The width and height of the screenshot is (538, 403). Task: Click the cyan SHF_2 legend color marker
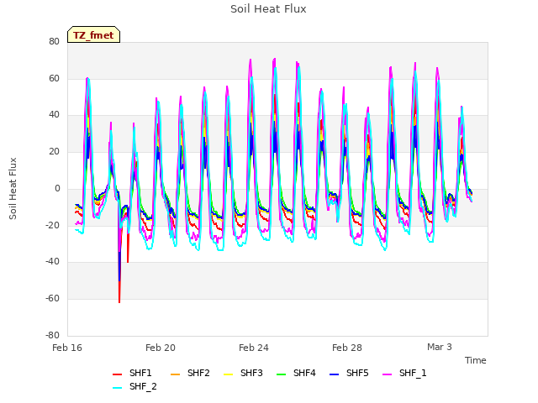point(118,388)
